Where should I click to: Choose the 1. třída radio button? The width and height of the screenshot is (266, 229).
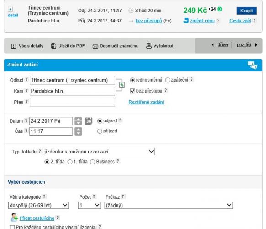tap(70, 162)
